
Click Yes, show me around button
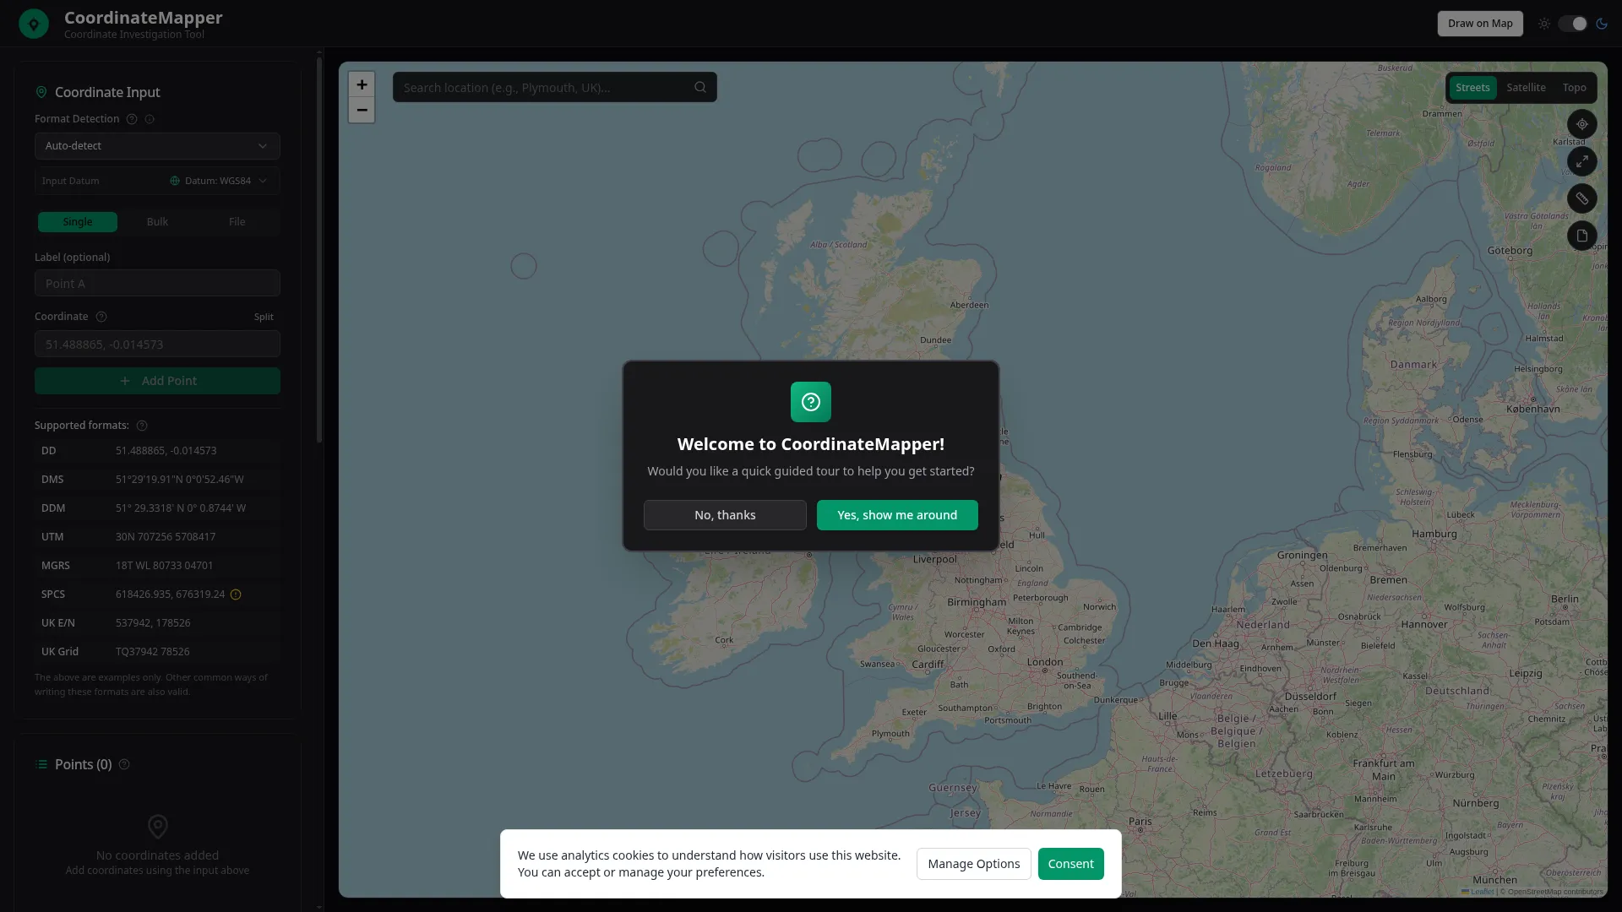897,515
